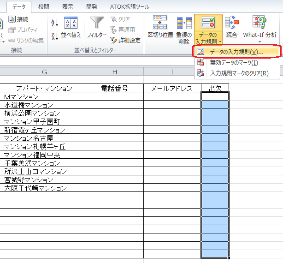Select column H header
The width and height of the screenshot is (283, 263).
[114, 72]
